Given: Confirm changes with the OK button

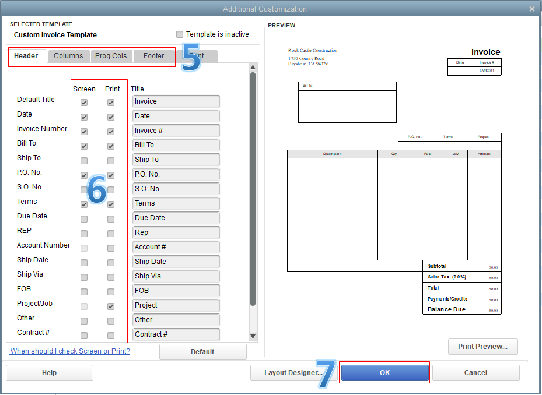Looking at the screenshot, I should coord(384,372).
